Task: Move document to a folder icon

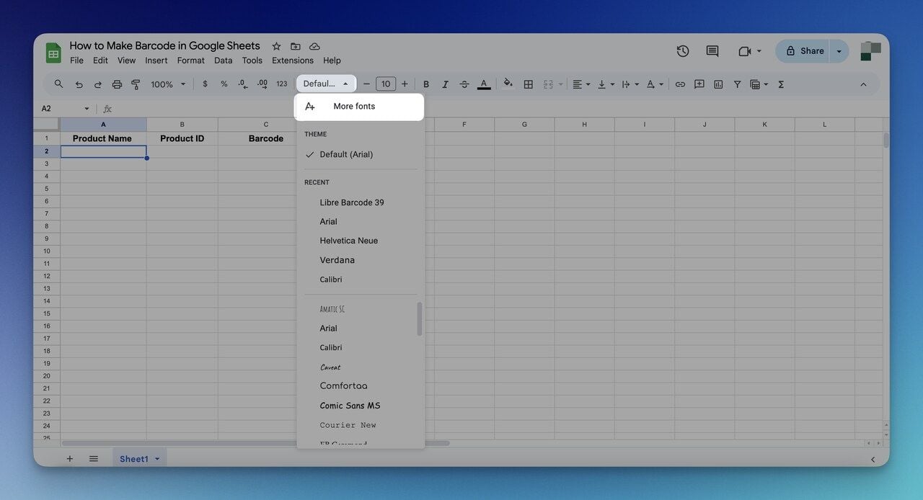Action: click(x=296, y=46)
